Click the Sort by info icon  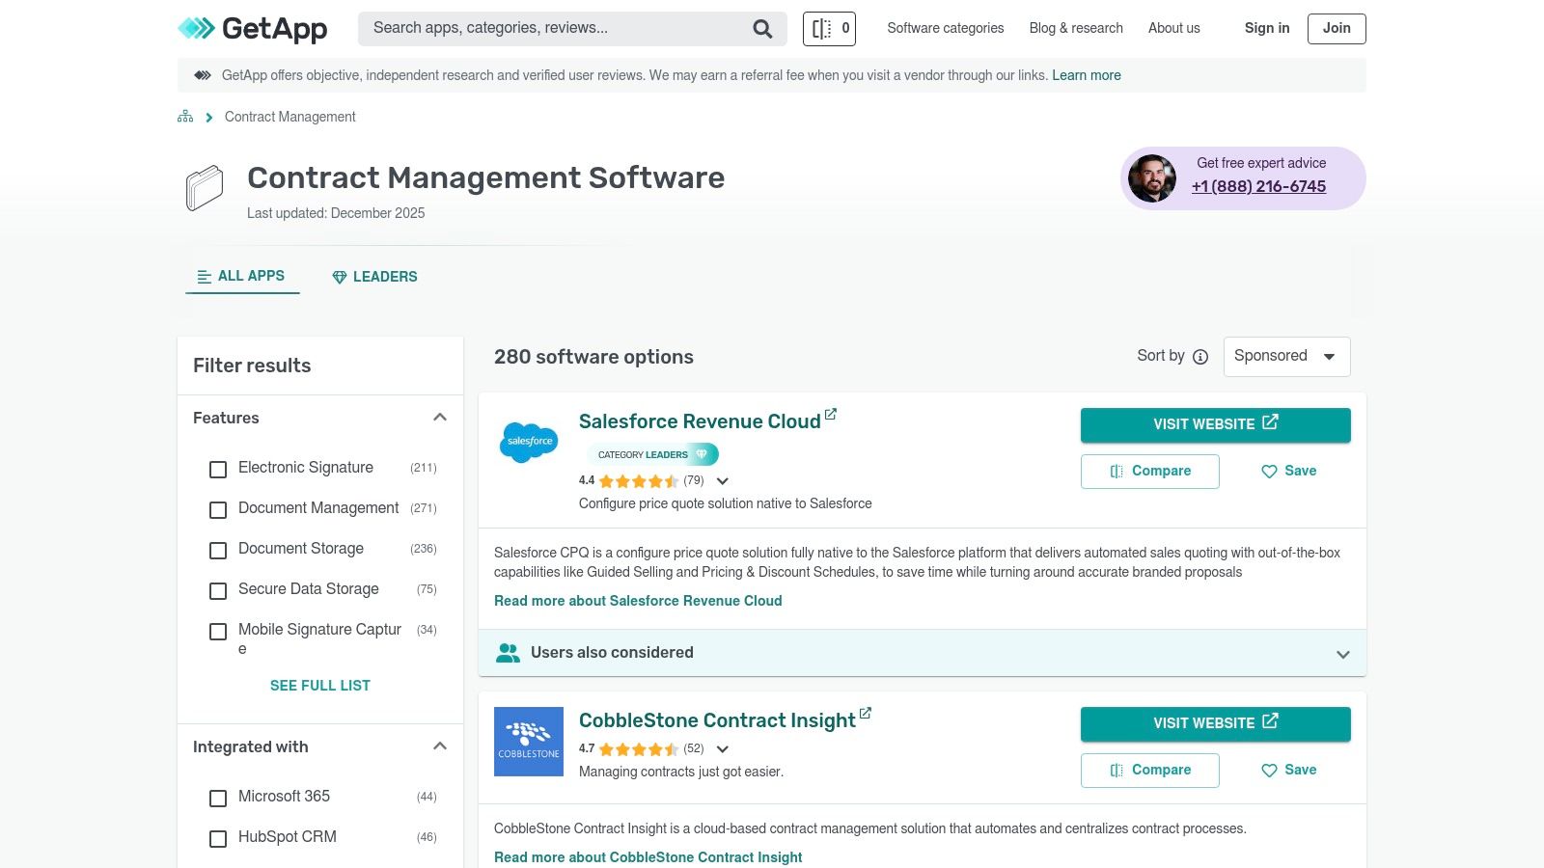click(x=1200, y=357)
